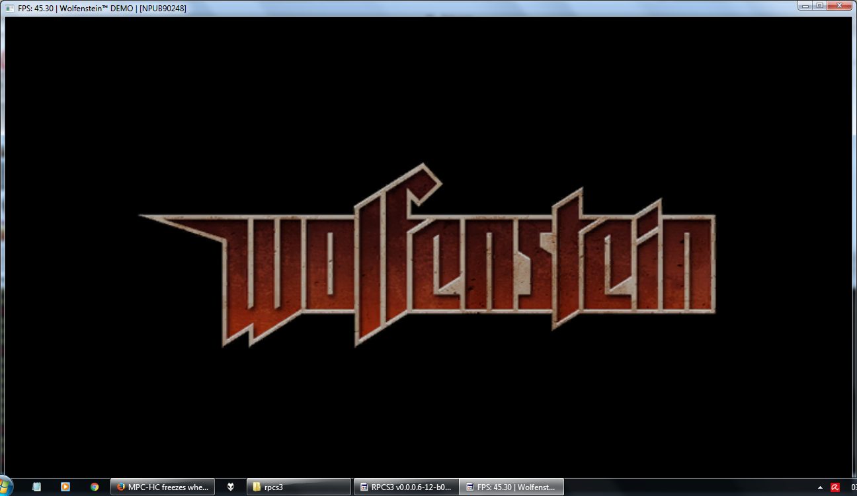
Task: Switch to the RPCS3 v0.0.0.6 window
Action: point(406,487)
